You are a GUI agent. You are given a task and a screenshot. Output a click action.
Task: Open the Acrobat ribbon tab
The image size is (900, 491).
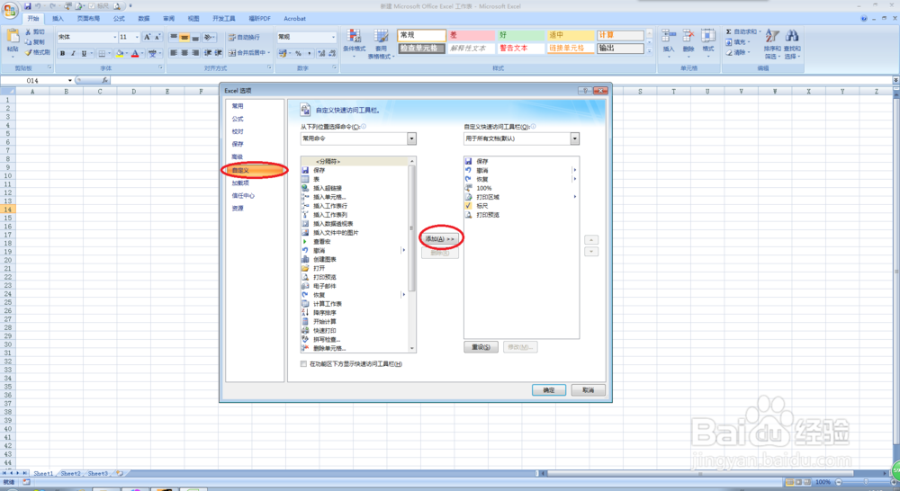[x=295, y=18]
